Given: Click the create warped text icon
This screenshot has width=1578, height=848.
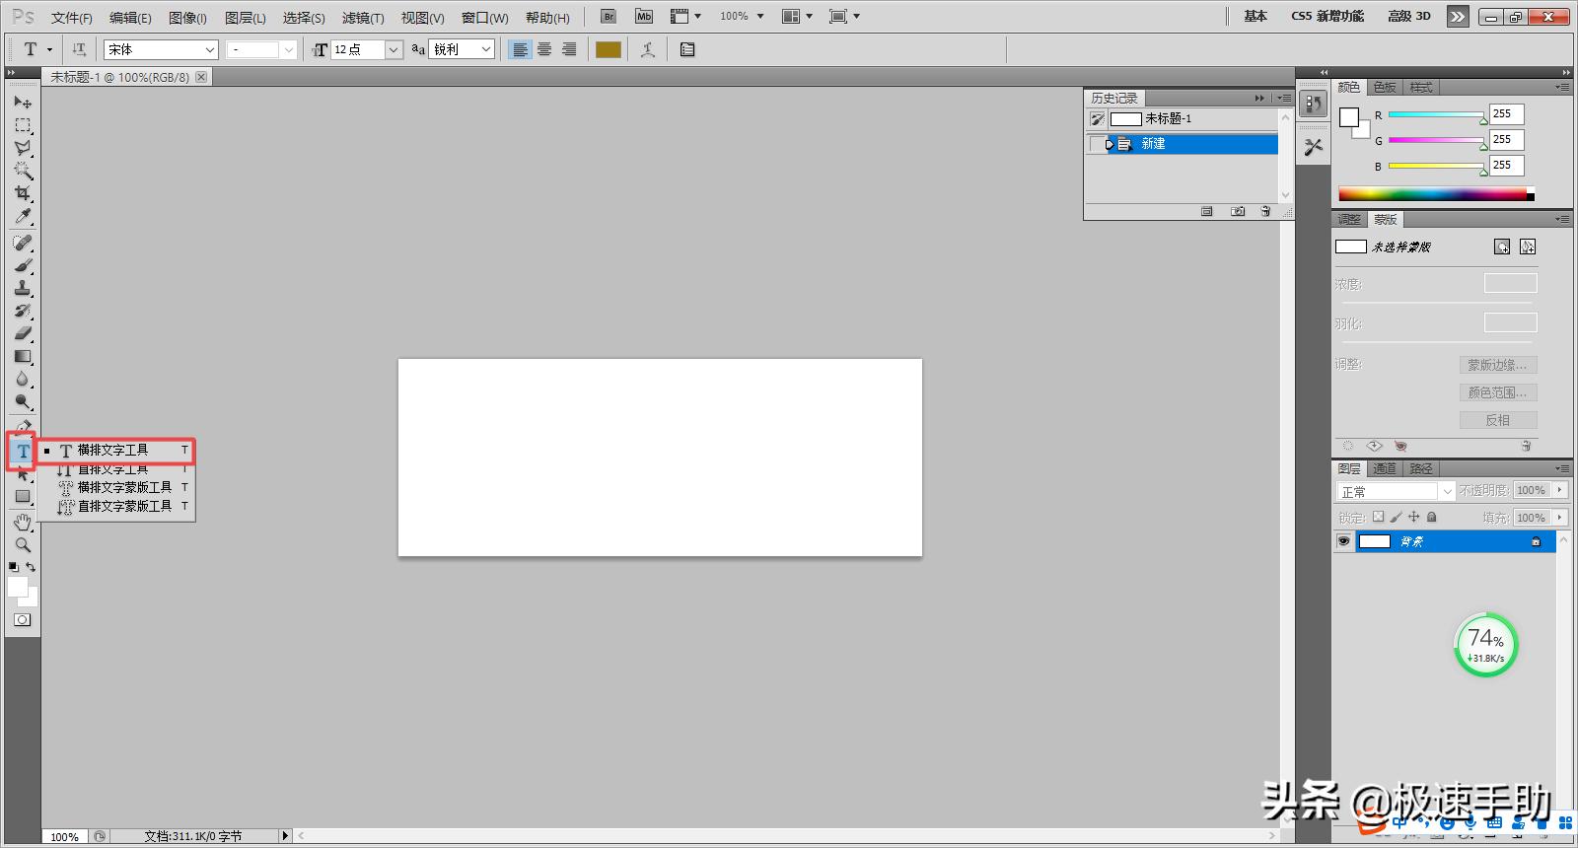Looking at the screenshot, I should coord(648,49).
